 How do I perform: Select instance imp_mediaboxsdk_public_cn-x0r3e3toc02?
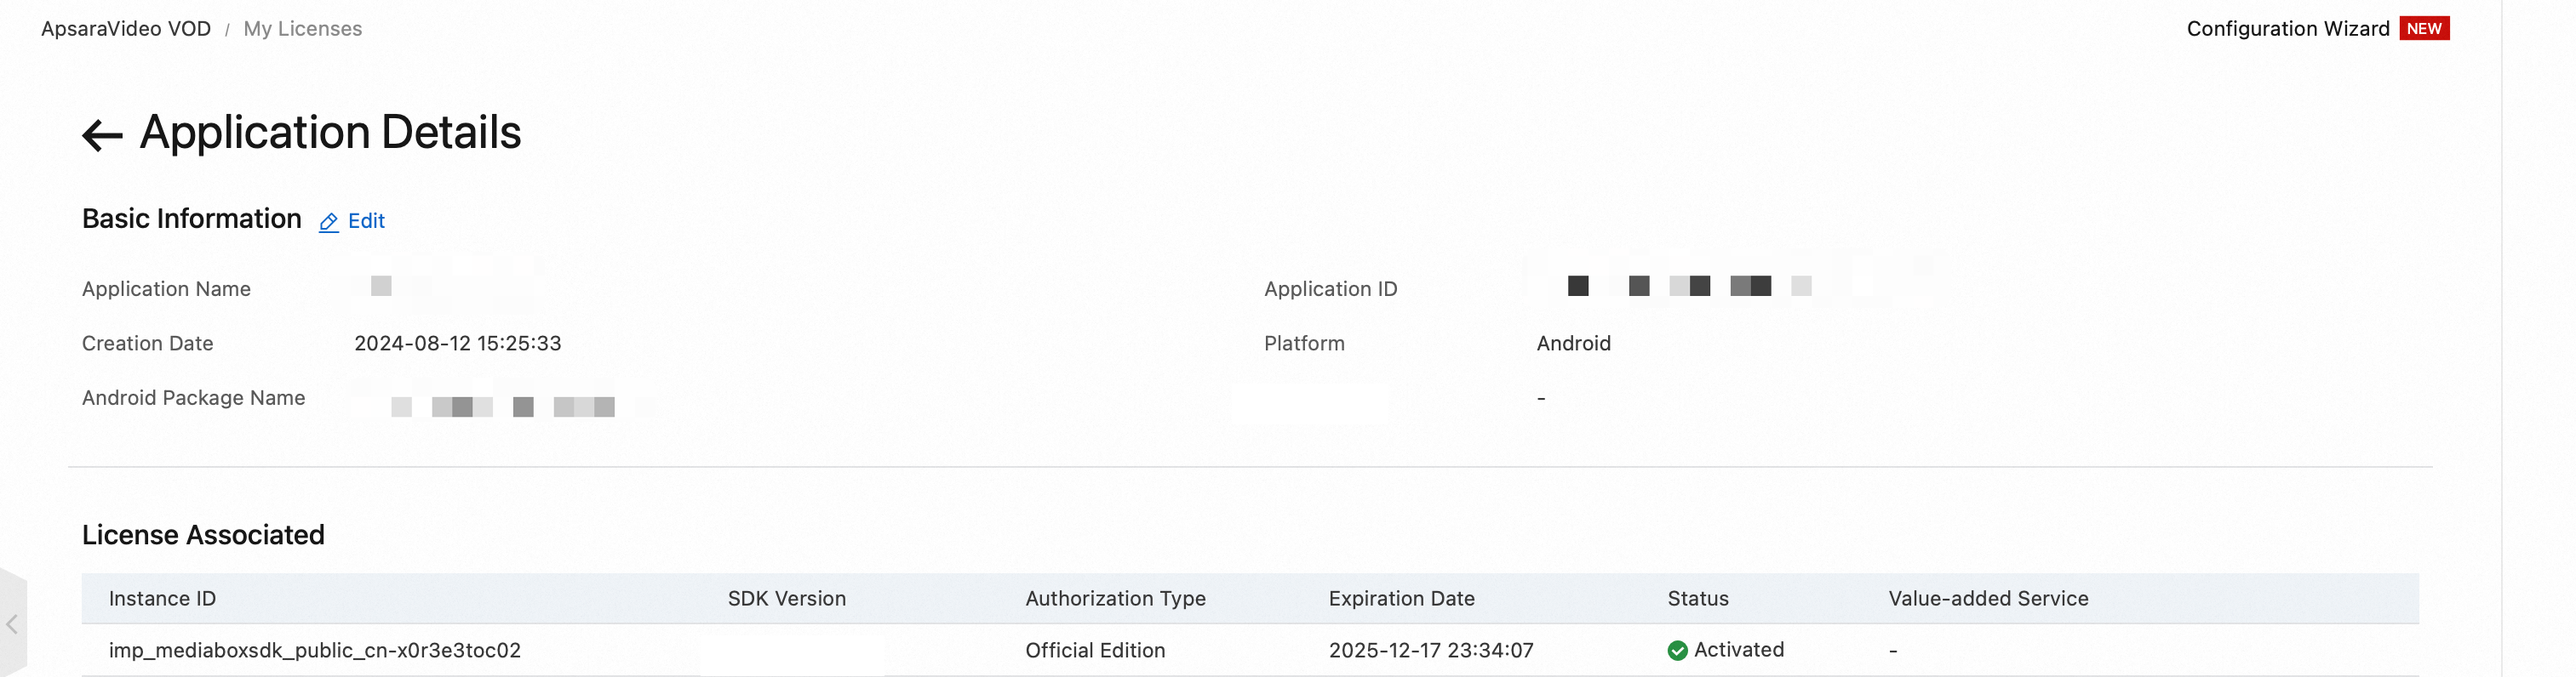coord(314,650)
